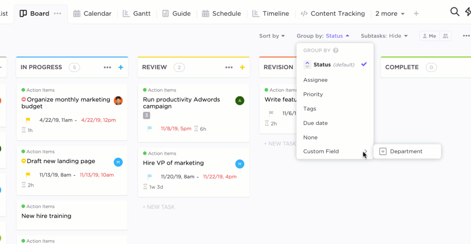Click the yellow flag on Draft new landing page
The height and width of the screenshot is (244, 471).
28,175
